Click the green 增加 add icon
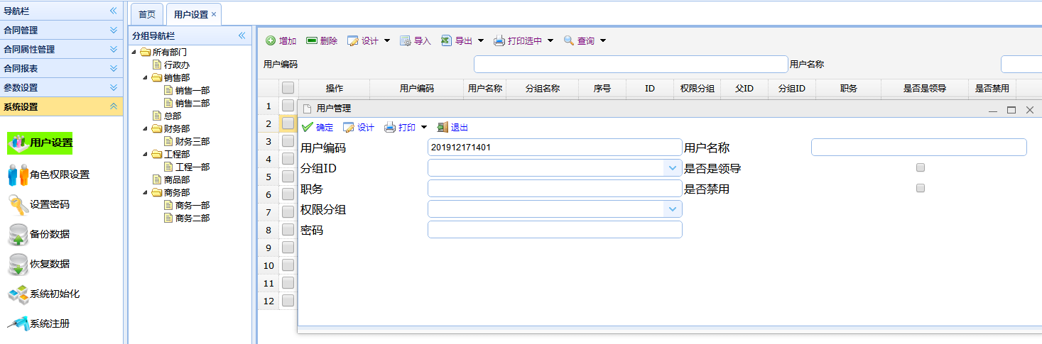 pyautogui.click(x=271, y=41)
